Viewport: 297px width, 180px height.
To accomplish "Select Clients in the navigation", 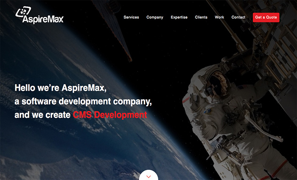I will point(201,17).
